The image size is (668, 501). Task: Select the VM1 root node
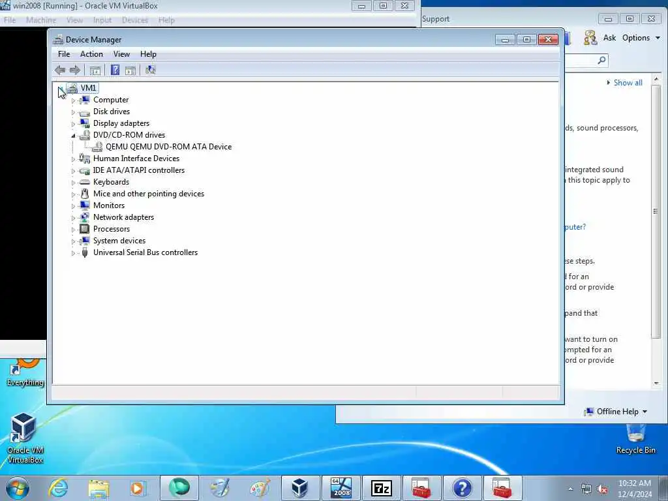(x=88, y=88)
